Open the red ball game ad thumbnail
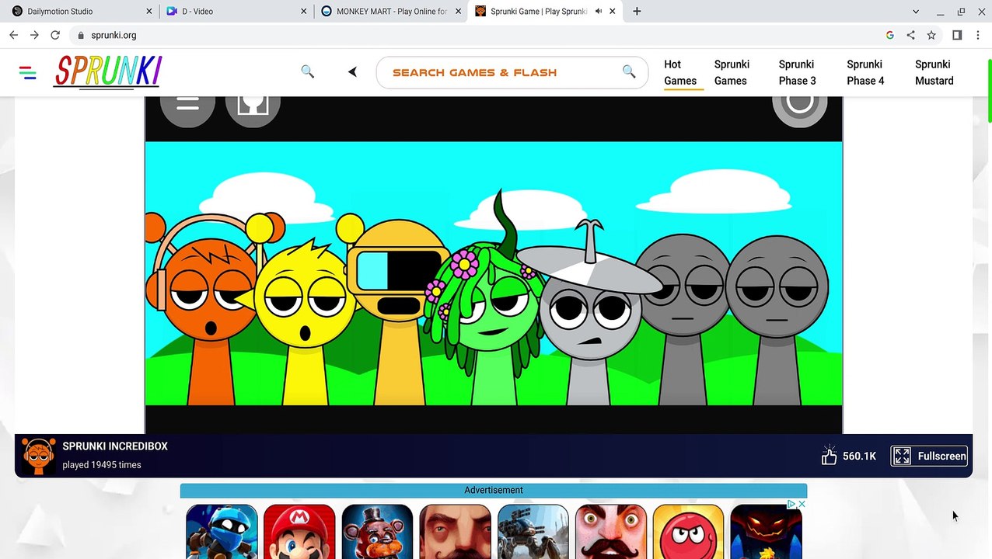This screenshot has height=559, width=992. (689, 532)
